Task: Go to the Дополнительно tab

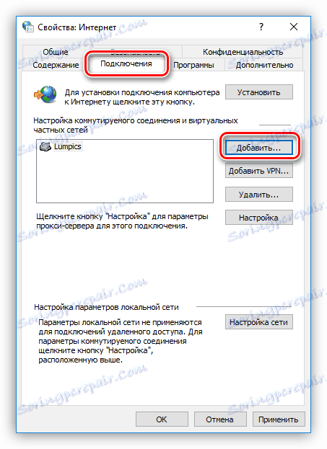Action: pyautogui.click(x=264, y=65)
